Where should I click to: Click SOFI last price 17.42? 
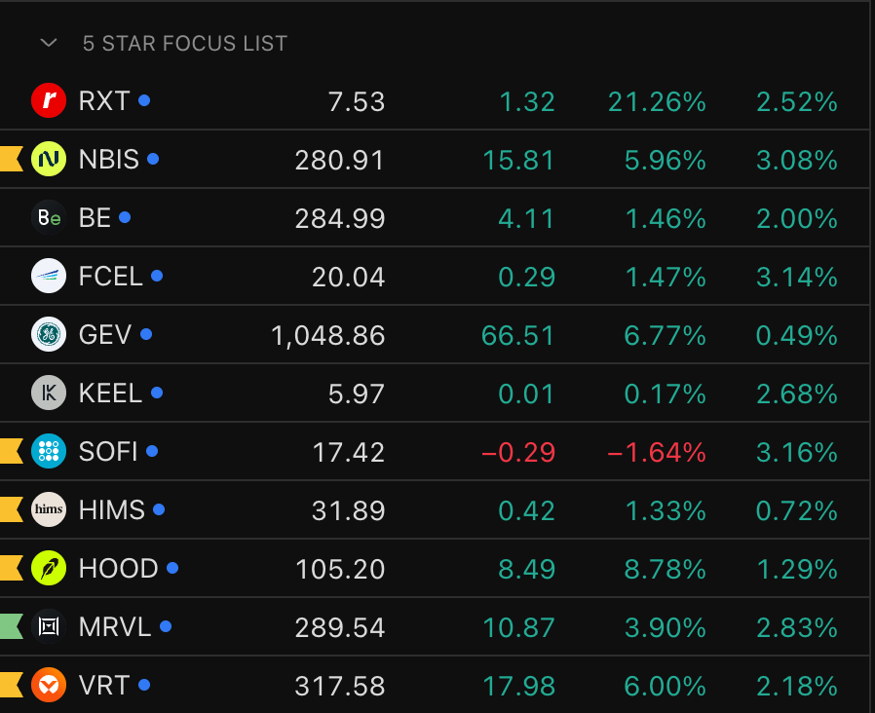348,453
